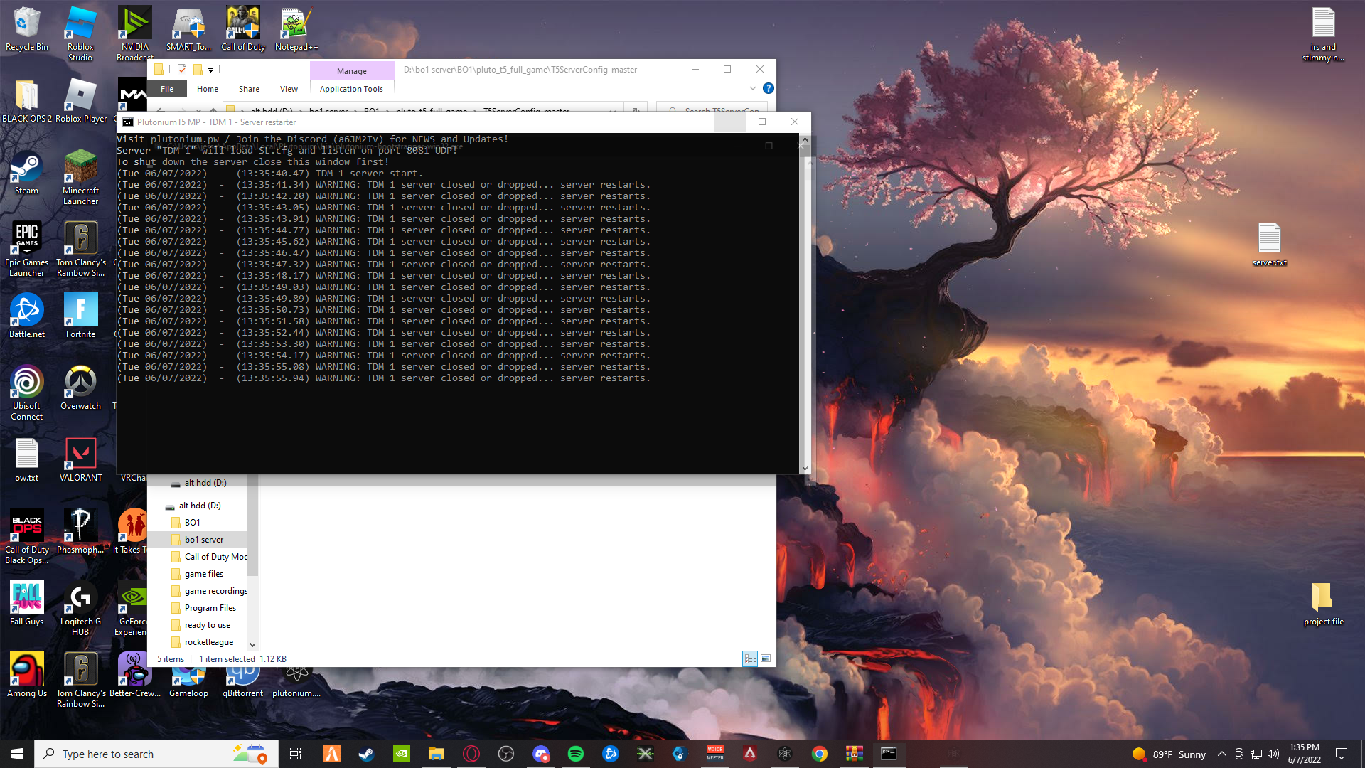Viewport: 1365px width, 768px height.
Task: Launch the Minecraft Launcher desktop icon
Action: [x=80, y=177]
